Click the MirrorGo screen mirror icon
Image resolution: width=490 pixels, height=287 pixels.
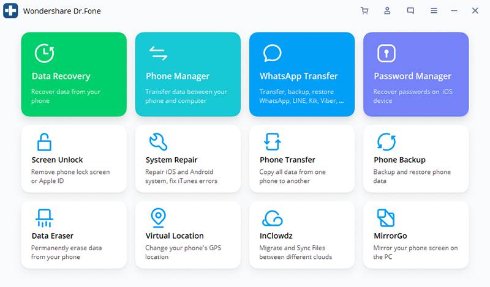(386, 217)
